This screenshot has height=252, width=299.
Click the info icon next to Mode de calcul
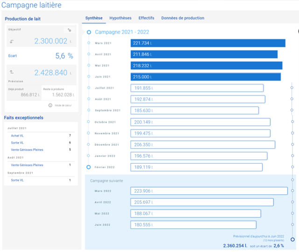tap(50, 105)
